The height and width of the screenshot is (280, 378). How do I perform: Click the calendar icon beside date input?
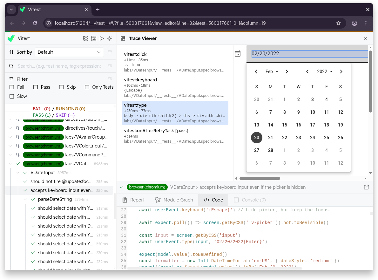click(x=238, y=53)
